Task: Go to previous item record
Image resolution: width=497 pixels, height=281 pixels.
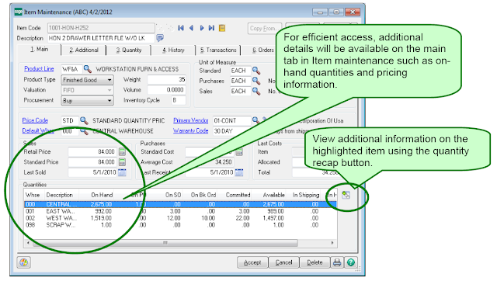Action: 192,28
